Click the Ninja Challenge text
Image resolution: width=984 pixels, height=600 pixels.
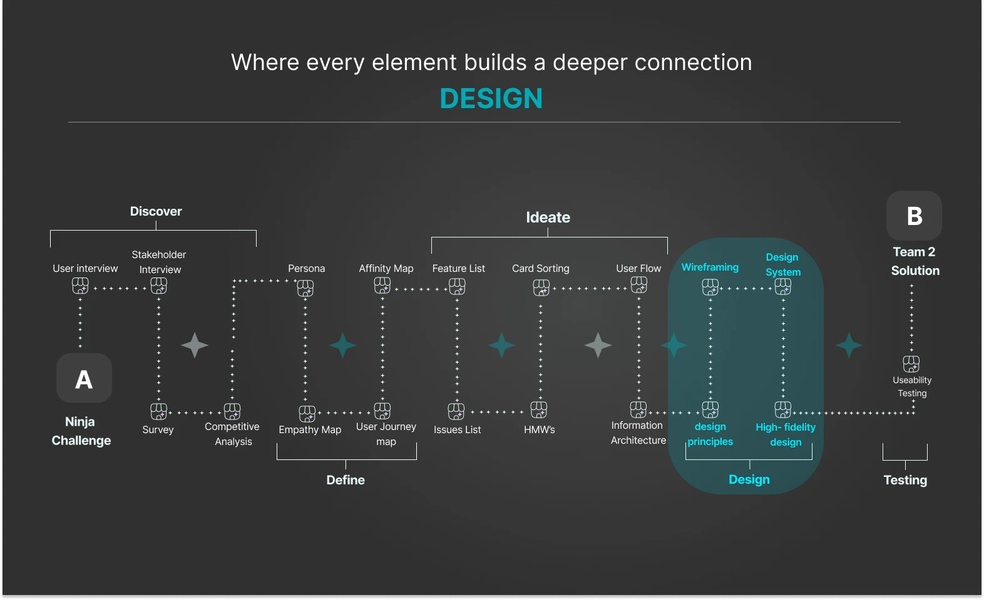(x=81, y=431)
